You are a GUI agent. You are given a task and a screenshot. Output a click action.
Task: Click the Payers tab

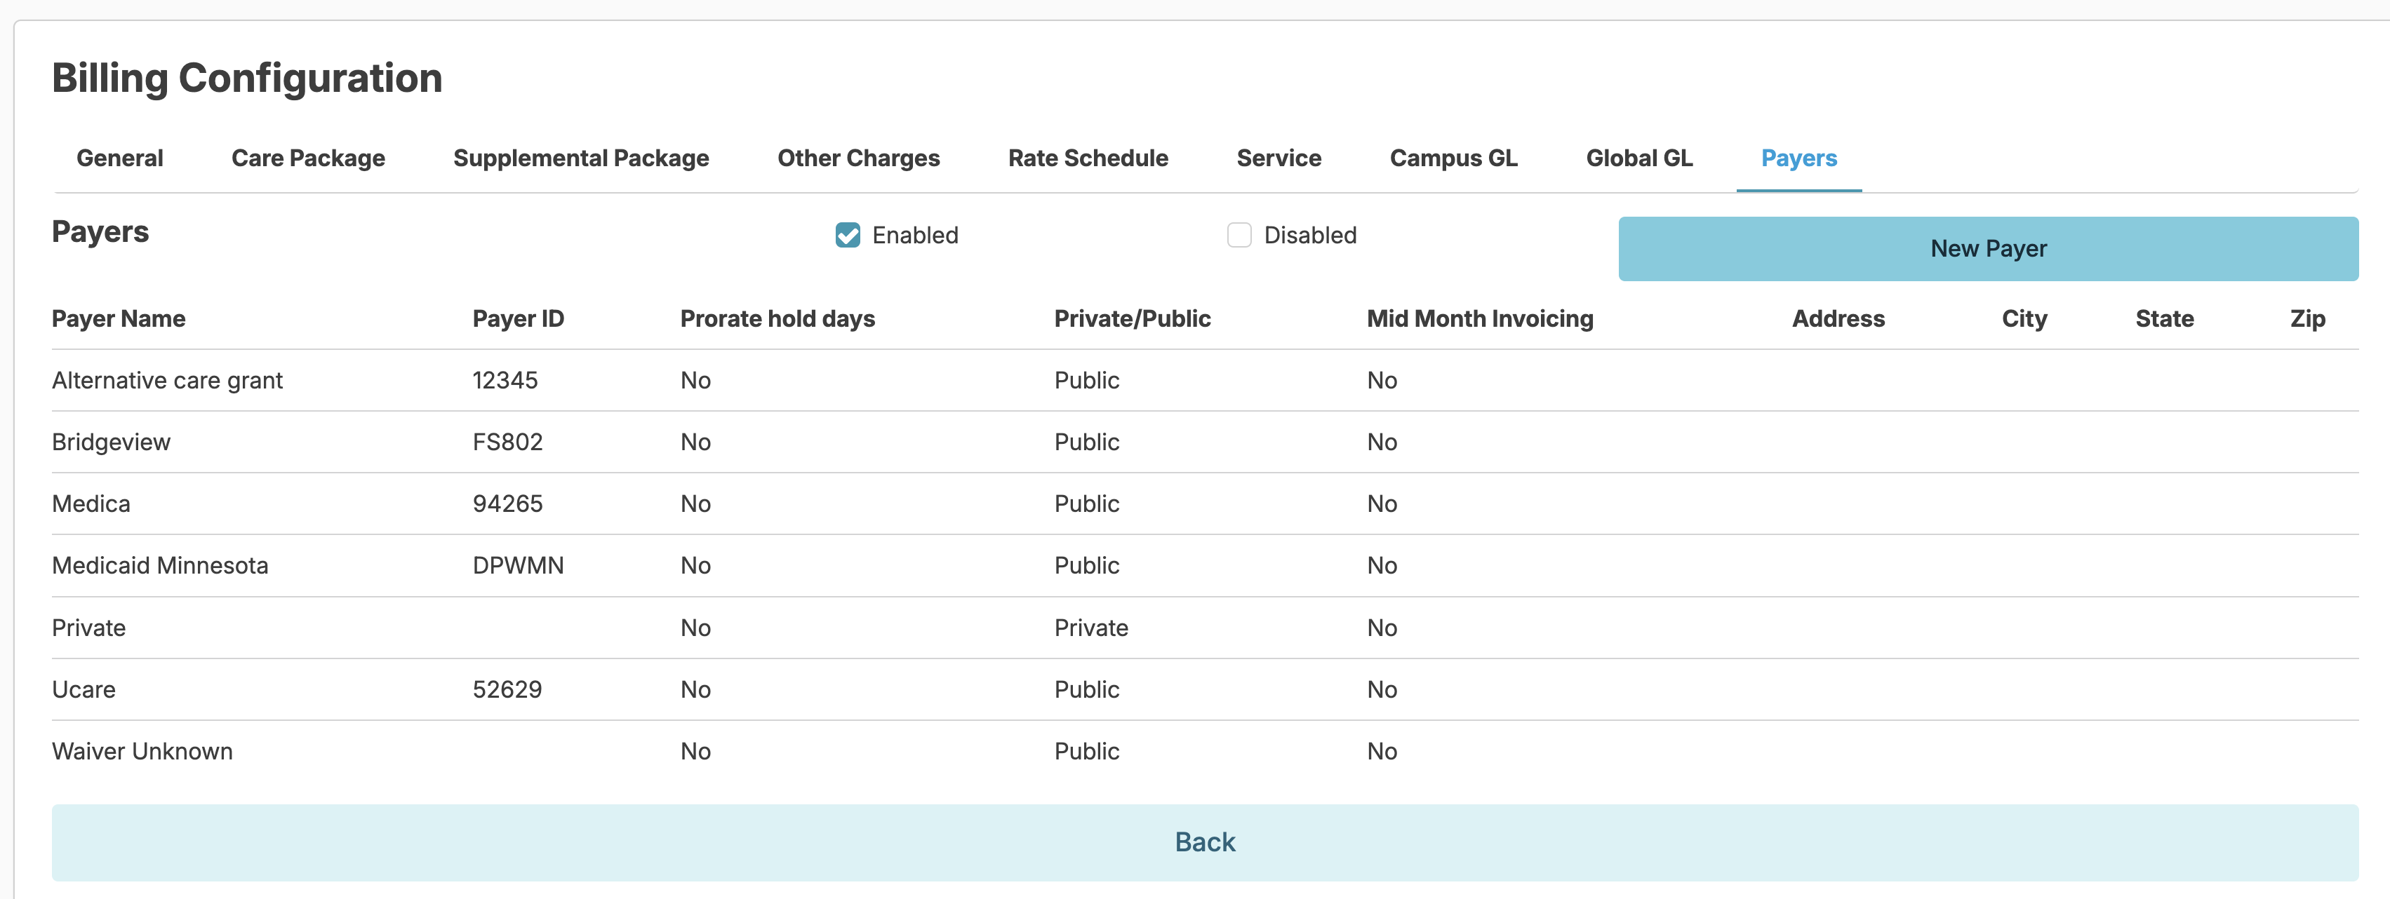1798,158
